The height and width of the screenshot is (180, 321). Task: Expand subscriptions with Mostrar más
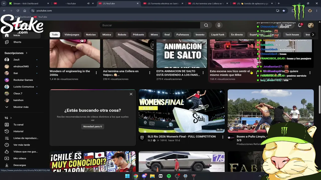tap(21, 107)
